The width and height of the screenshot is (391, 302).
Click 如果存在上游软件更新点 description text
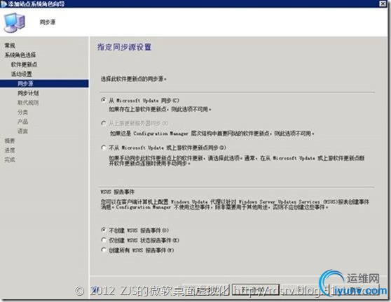click(160, 109)
